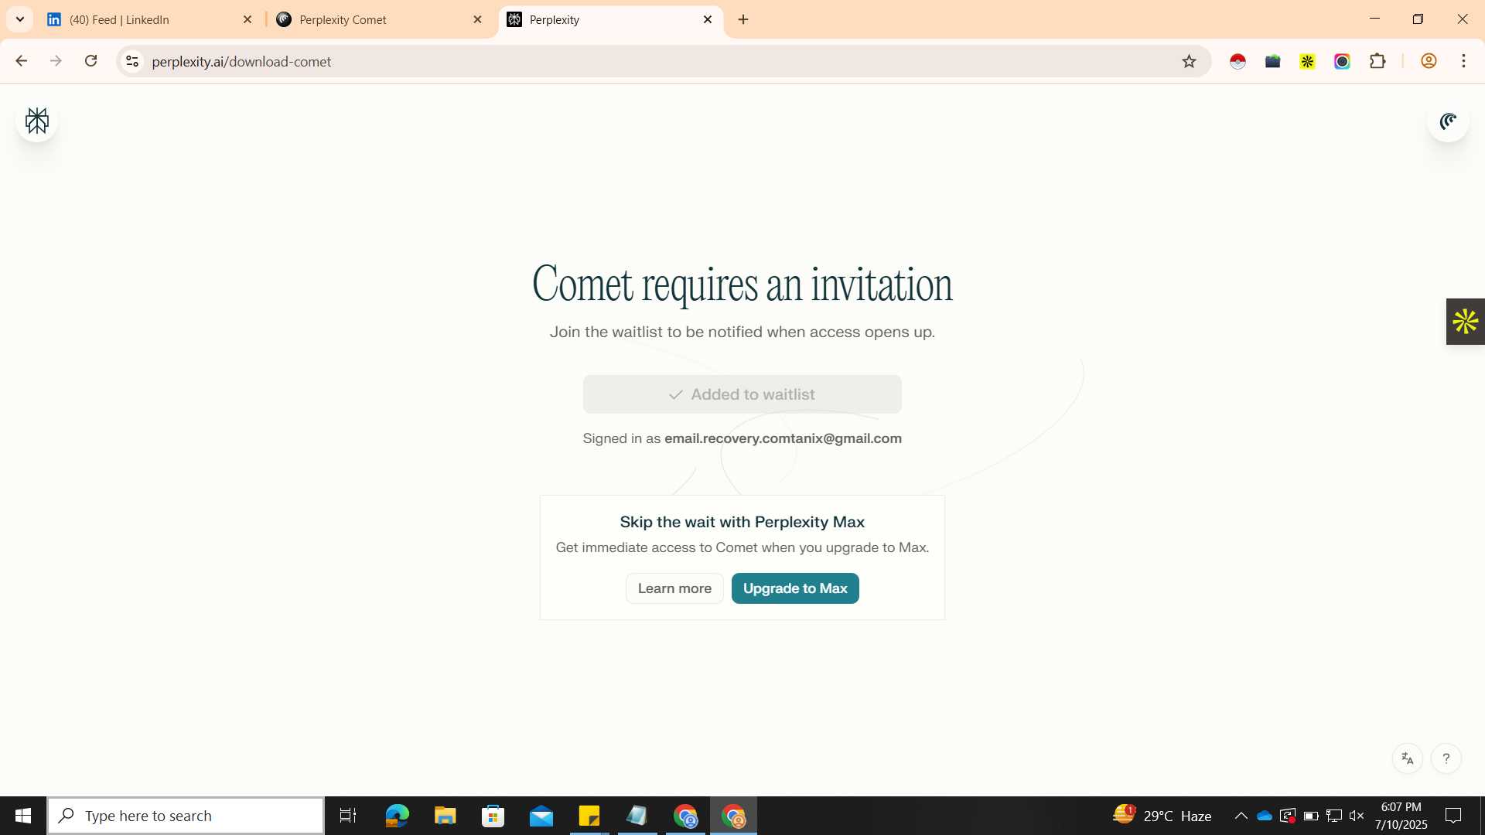Go back to previous page
This screenshot has width=1485, height=835.
coord(21,61)
